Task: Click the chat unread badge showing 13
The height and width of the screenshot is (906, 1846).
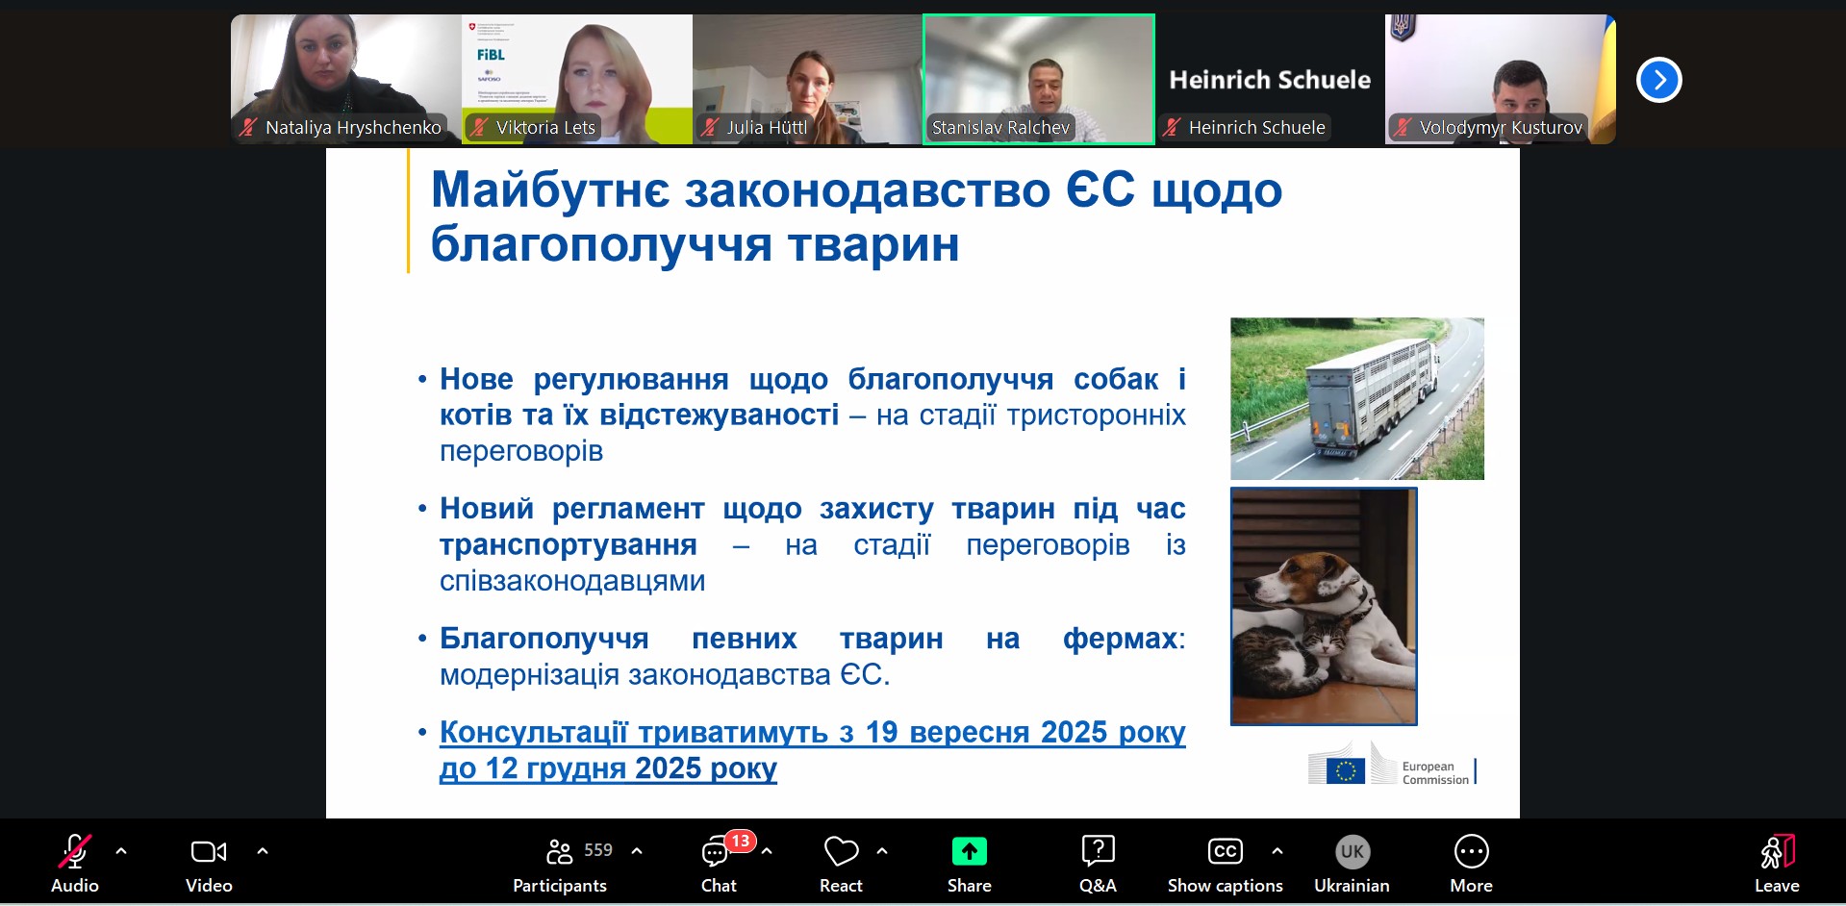Action: (x=740, y=841)
